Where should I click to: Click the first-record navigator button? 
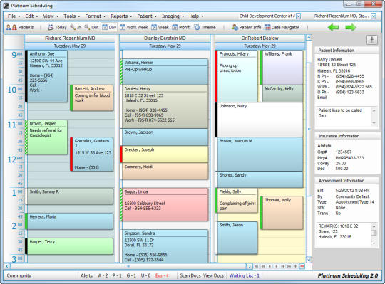point(257,266)
